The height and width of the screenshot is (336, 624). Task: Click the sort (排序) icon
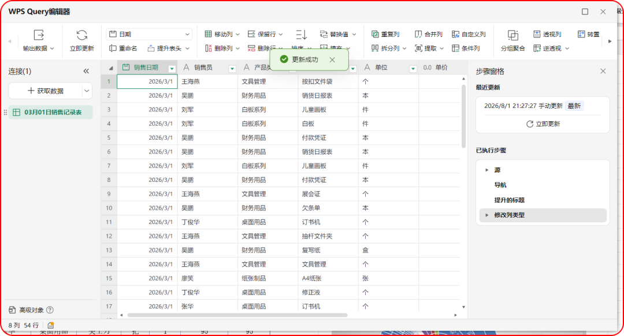coord(301,35)
